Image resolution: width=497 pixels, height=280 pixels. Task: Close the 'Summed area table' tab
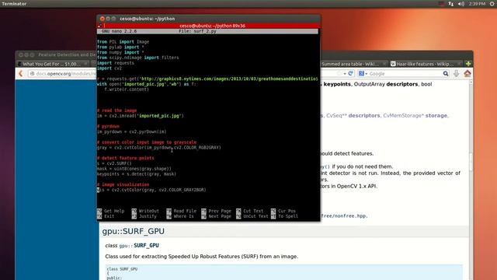click(x=384, y=64)
